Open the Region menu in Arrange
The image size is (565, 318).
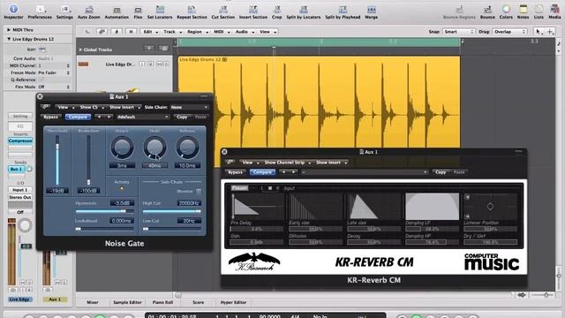tap(198, 32)
